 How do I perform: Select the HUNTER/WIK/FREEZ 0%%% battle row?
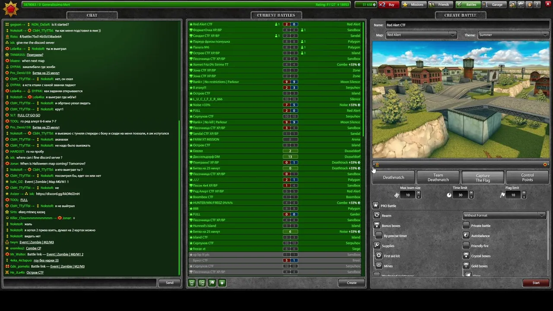(x=275, y=203)
